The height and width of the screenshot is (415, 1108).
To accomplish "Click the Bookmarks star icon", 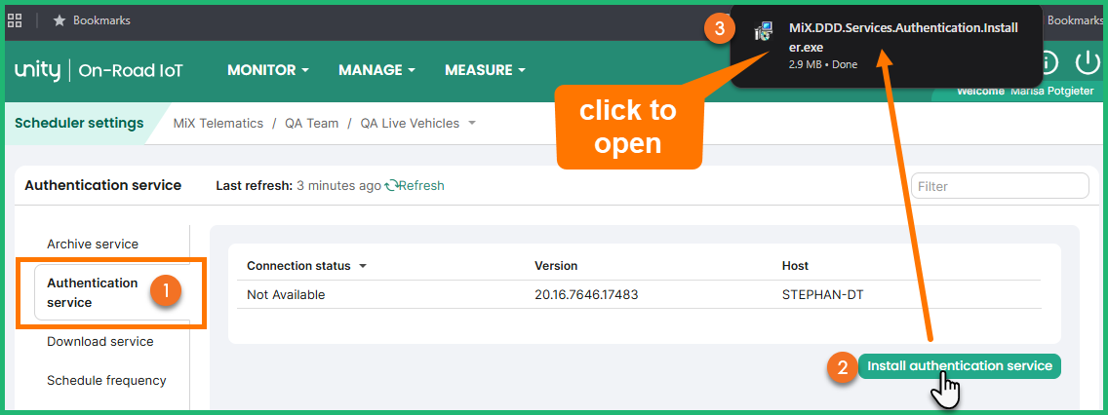I will point(59,20).
